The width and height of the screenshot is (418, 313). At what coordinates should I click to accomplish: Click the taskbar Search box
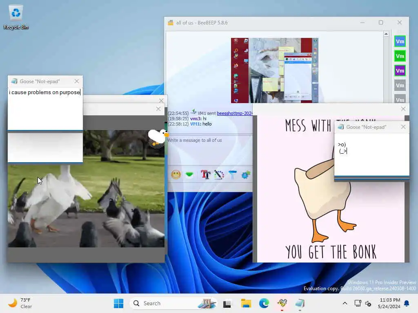173,303
